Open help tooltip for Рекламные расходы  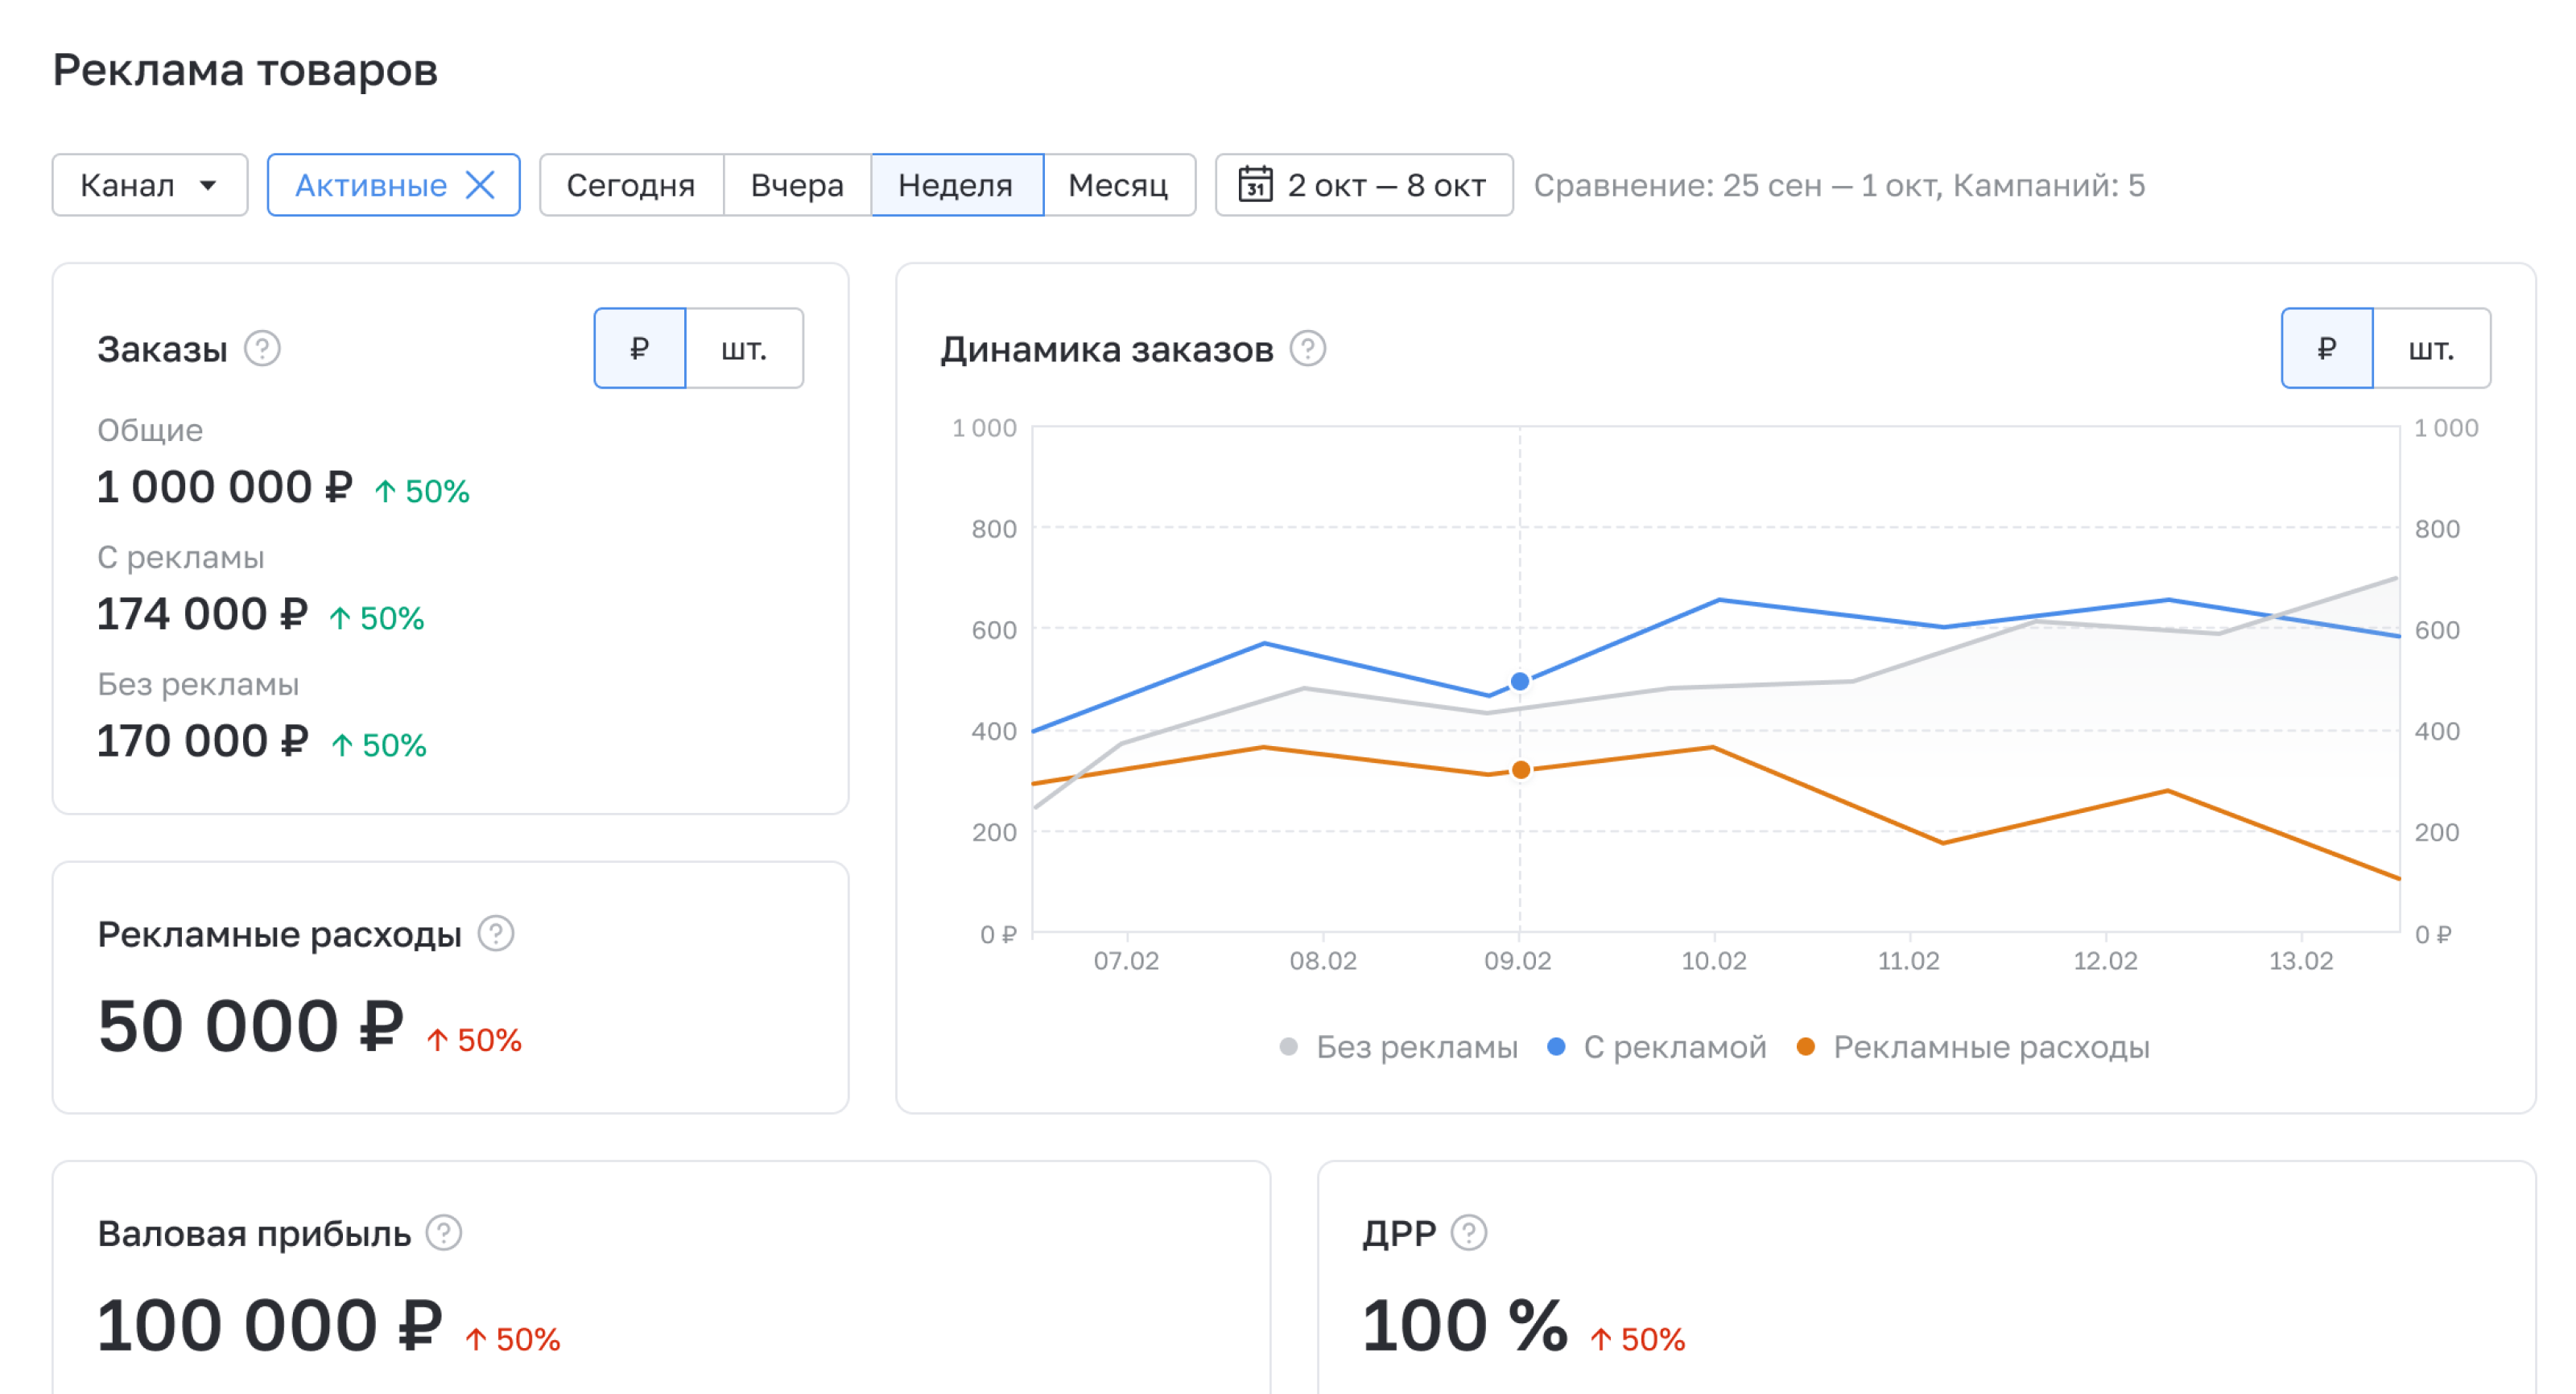[496, 934]
